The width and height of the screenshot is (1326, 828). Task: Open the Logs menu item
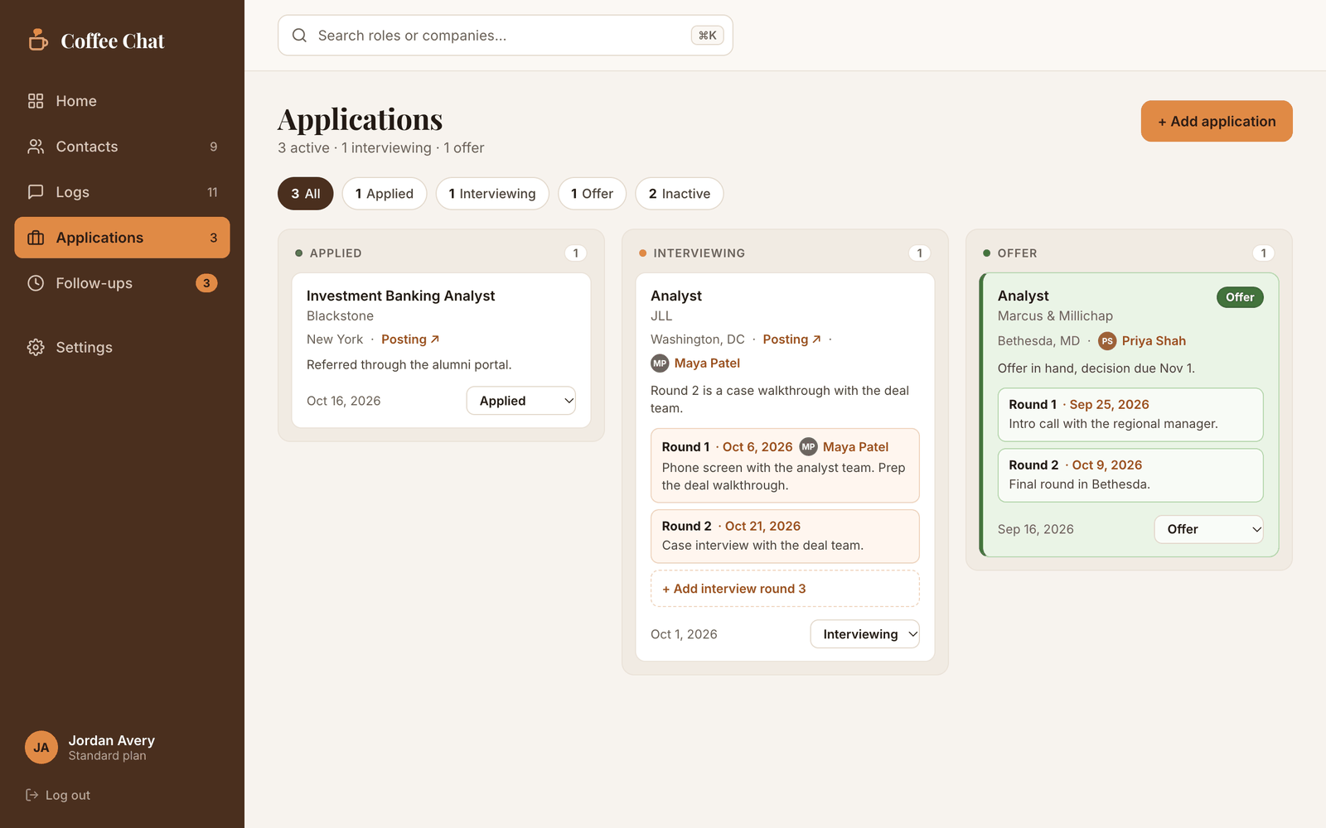(122, 192)
